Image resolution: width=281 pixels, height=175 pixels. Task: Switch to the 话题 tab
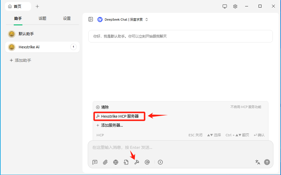pyautogui.click(x=42, y=18)
